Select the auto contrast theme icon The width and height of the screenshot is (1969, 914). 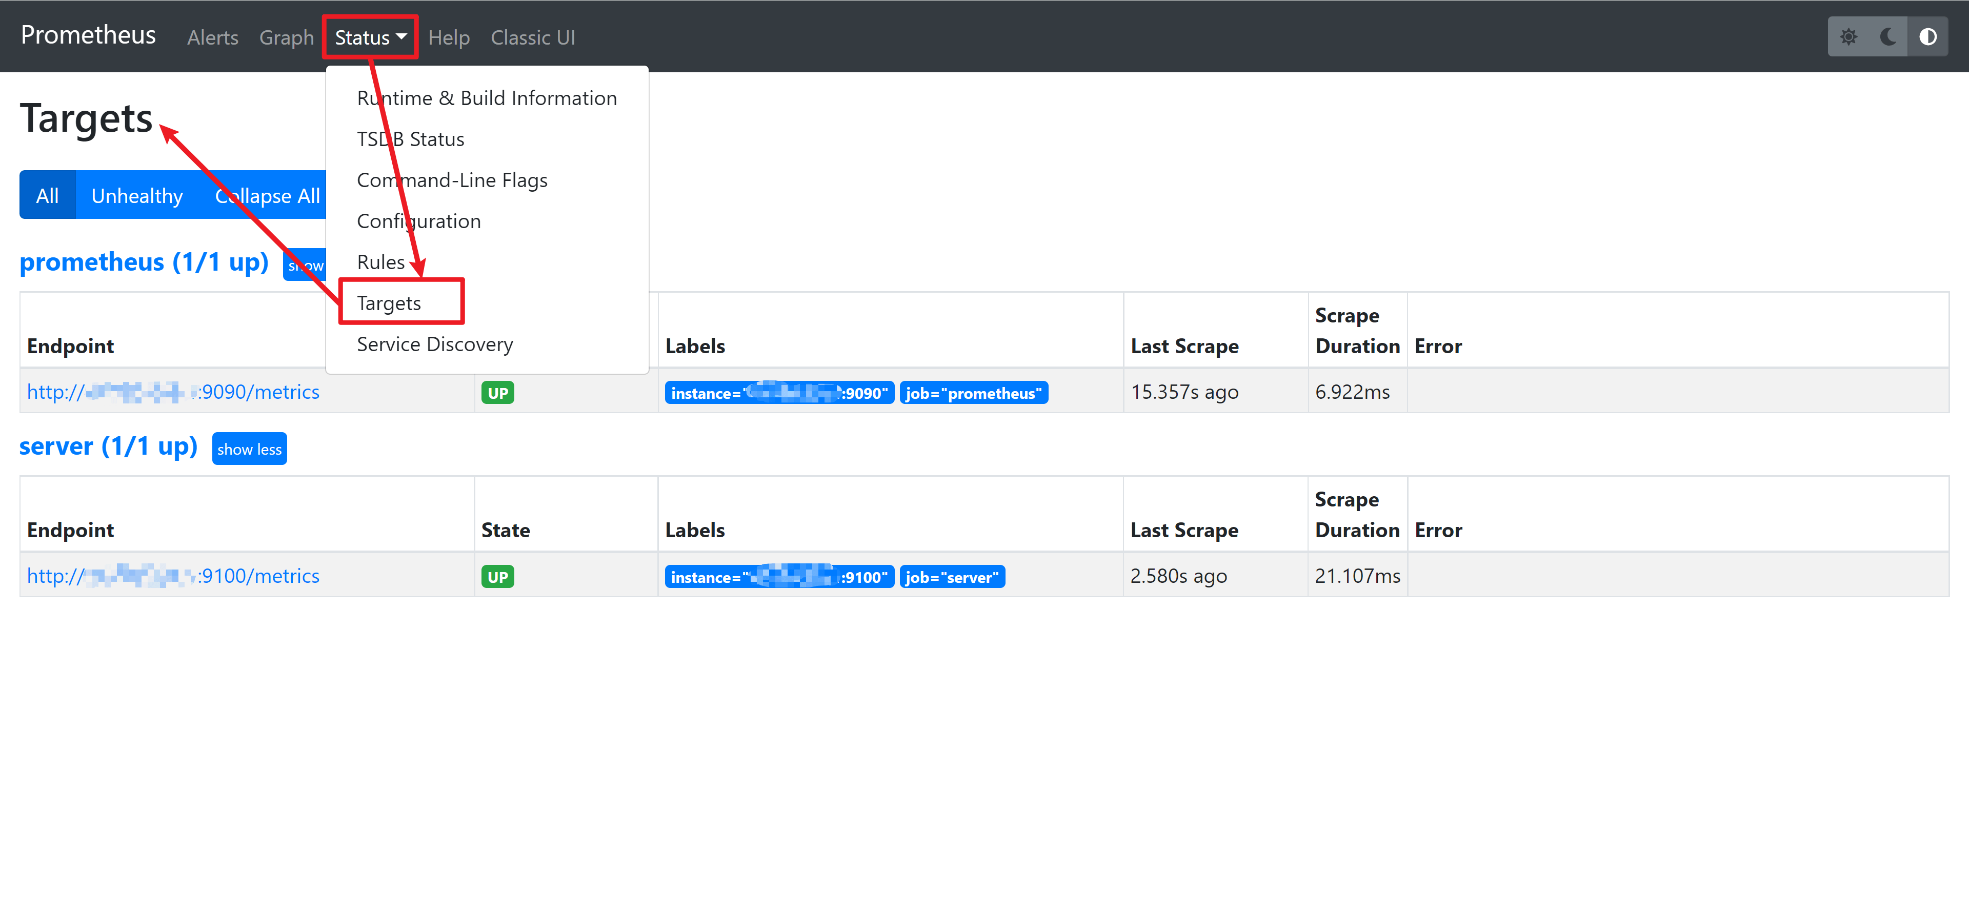pyautogui.click(x=1928, y=37)
